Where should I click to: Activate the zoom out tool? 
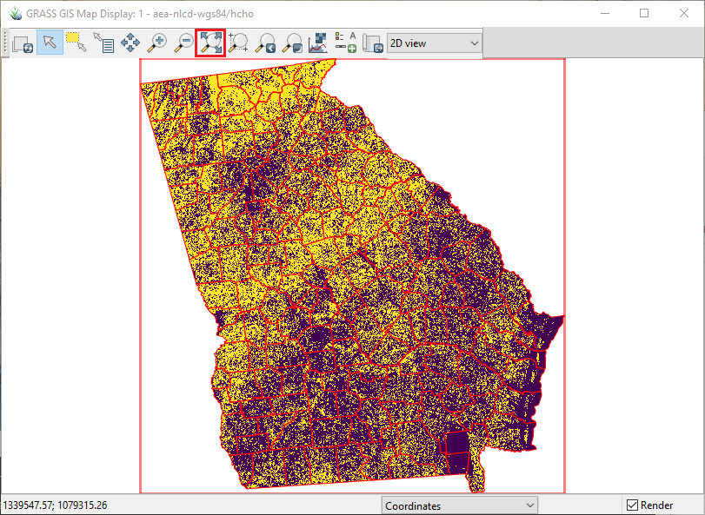184,43
